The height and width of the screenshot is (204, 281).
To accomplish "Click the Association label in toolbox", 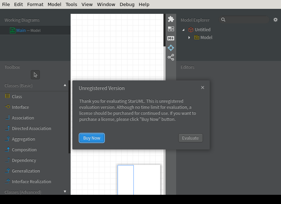I will click(x=23, y=118).
